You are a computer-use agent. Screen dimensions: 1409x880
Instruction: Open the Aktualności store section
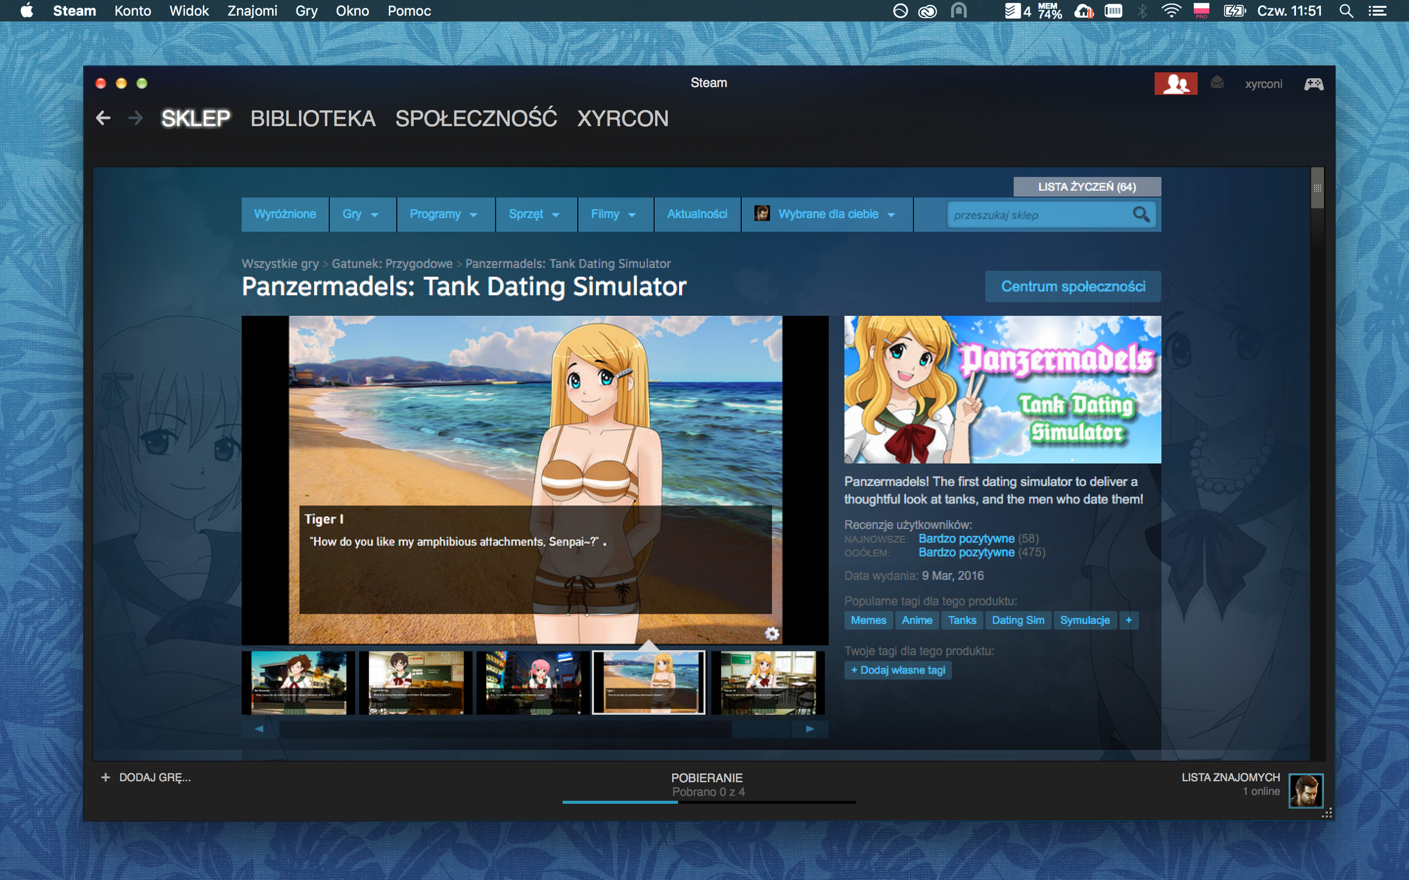[697, 215]
